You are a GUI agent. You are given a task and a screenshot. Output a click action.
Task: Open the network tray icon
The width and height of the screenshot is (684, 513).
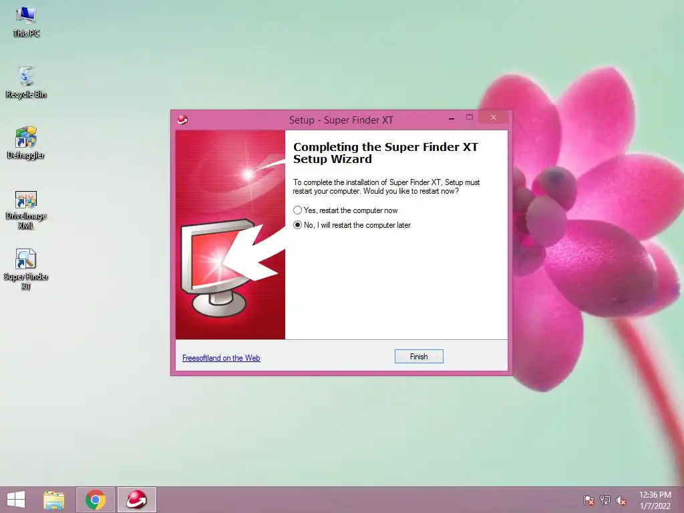605,500
